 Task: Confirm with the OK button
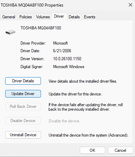pyautogui.click(x=92, y=150)
